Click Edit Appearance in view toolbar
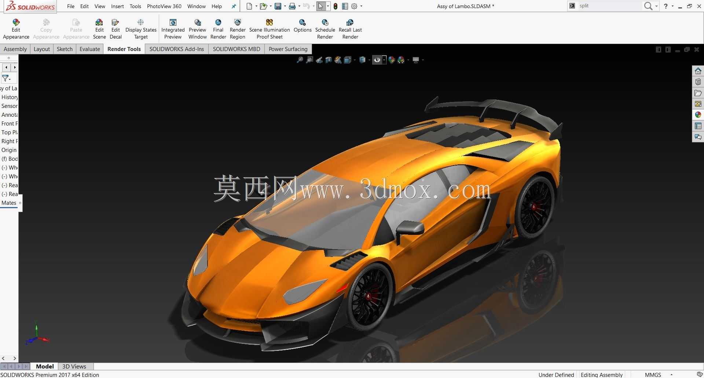 392,60
